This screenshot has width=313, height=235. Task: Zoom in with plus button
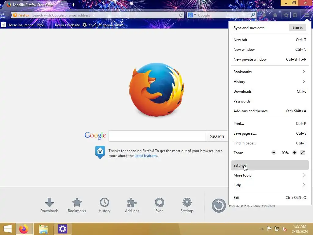[294, 153]
